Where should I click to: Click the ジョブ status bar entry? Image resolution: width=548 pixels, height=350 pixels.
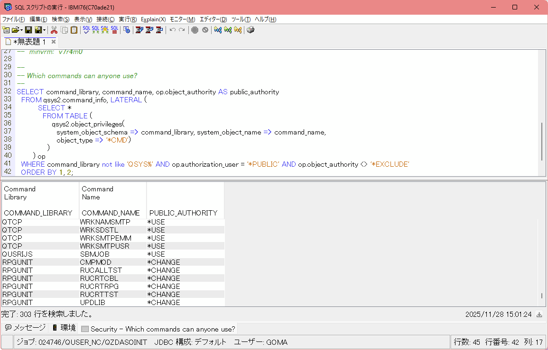[82, 342]
